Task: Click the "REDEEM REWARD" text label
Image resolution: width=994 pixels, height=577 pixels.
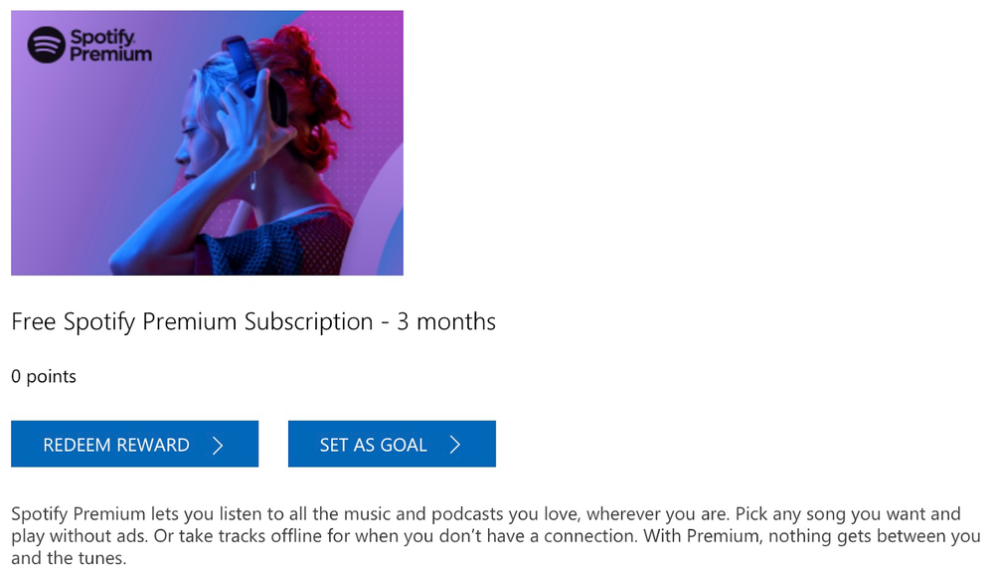Action: pos(116,445)
